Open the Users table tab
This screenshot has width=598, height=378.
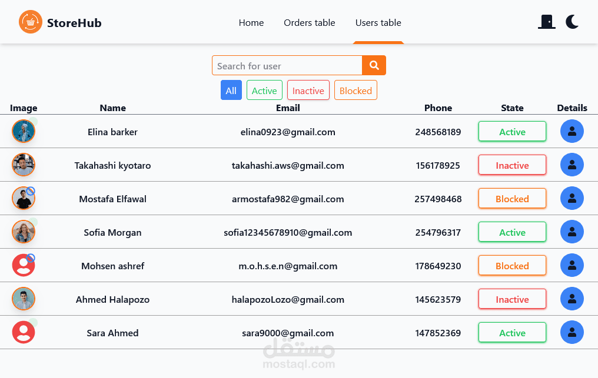tap(378, 23)
